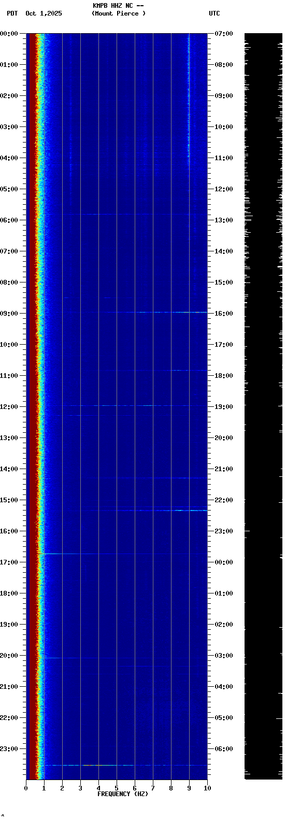
Task: Click the UTC time label '10:00'
Action: coord(224,127)
